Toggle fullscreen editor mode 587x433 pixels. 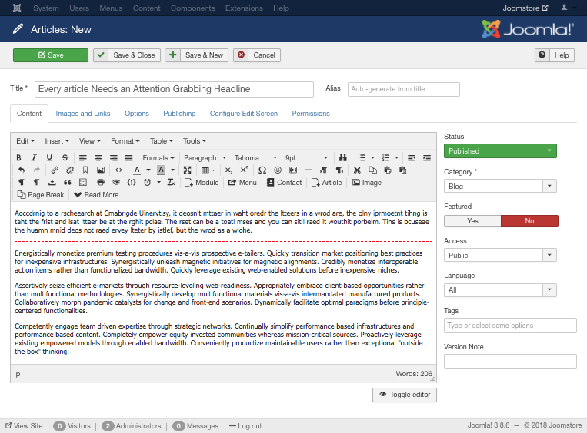[187, 170]
